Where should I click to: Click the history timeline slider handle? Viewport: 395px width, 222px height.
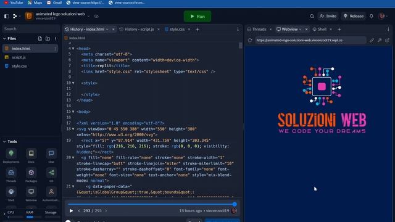click(x=235, y=204)
